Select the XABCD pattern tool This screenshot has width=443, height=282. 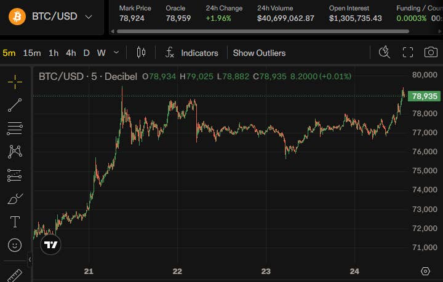(x=15, y=152)
